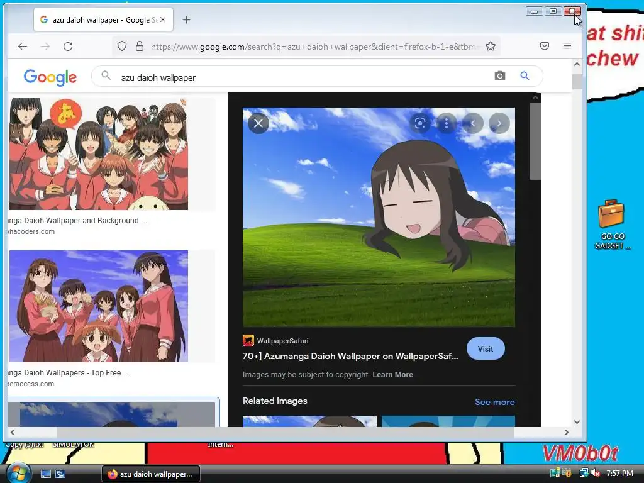Viewport: 644px width, 483px height.
Task: Click the site security padlock icon
Action: pyautogui.click(x=140, y=46)
